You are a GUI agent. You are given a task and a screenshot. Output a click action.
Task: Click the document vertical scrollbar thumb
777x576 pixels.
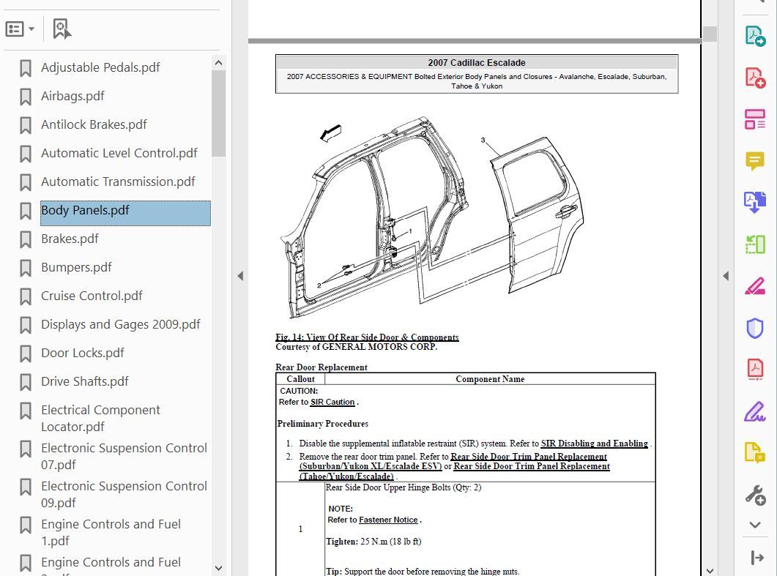pos(710,34)
